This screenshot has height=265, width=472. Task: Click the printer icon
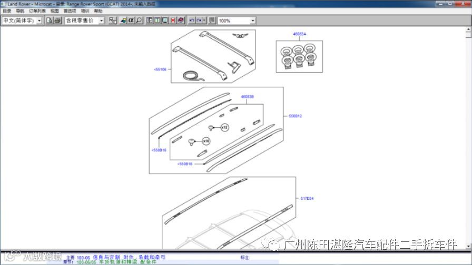click(x=57, y=21)
